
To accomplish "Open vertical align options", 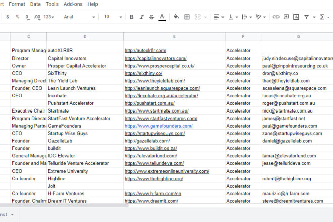I will [x=231, y=17].
